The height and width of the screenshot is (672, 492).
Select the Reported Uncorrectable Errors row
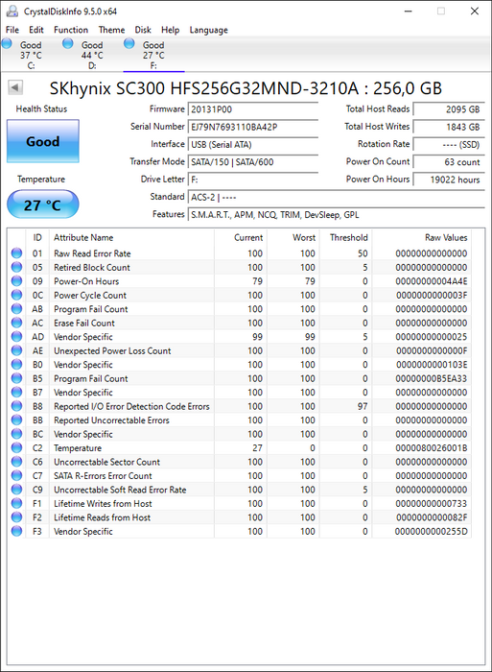240,420
